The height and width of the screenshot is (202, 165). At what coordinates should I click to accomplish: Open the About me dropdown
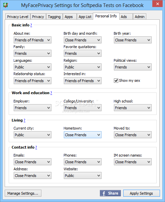coord(32,40)
